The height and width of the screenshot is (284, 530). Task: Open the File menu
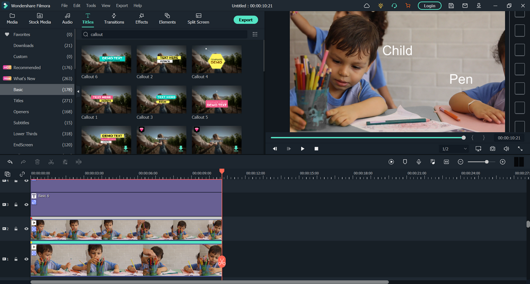coord(64,5)
